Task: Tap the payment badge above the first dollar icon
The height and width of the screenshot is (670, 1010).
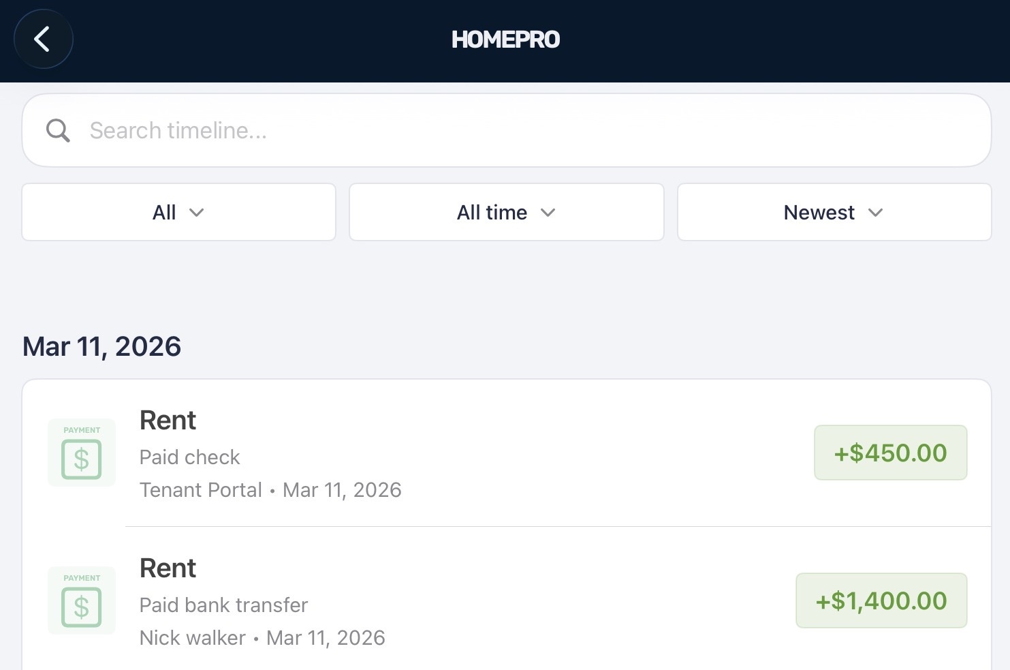Action: [x=81, y=430]
